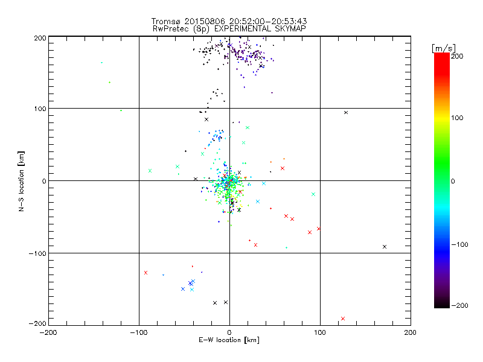Click the black bottom of the velocity colorbar

click(x=442, y=303)
